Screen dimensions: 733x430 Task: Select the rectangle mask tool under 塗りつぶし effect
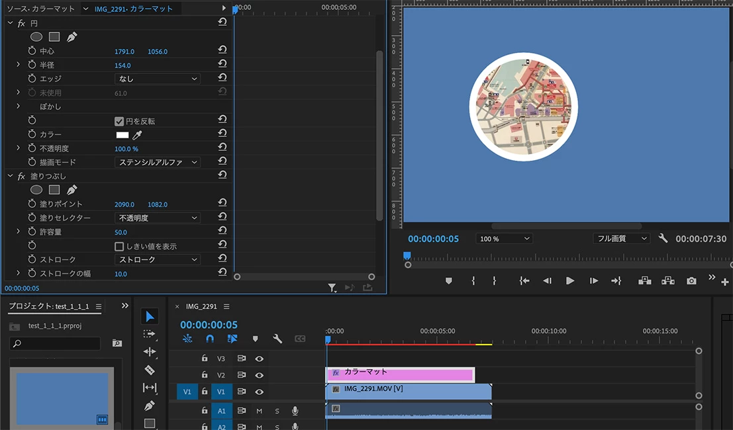click(54, 190)
